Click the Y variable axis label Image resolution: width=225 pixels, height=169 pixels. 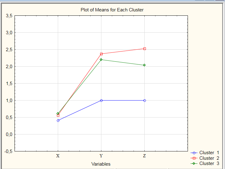[x=101, y=156]
